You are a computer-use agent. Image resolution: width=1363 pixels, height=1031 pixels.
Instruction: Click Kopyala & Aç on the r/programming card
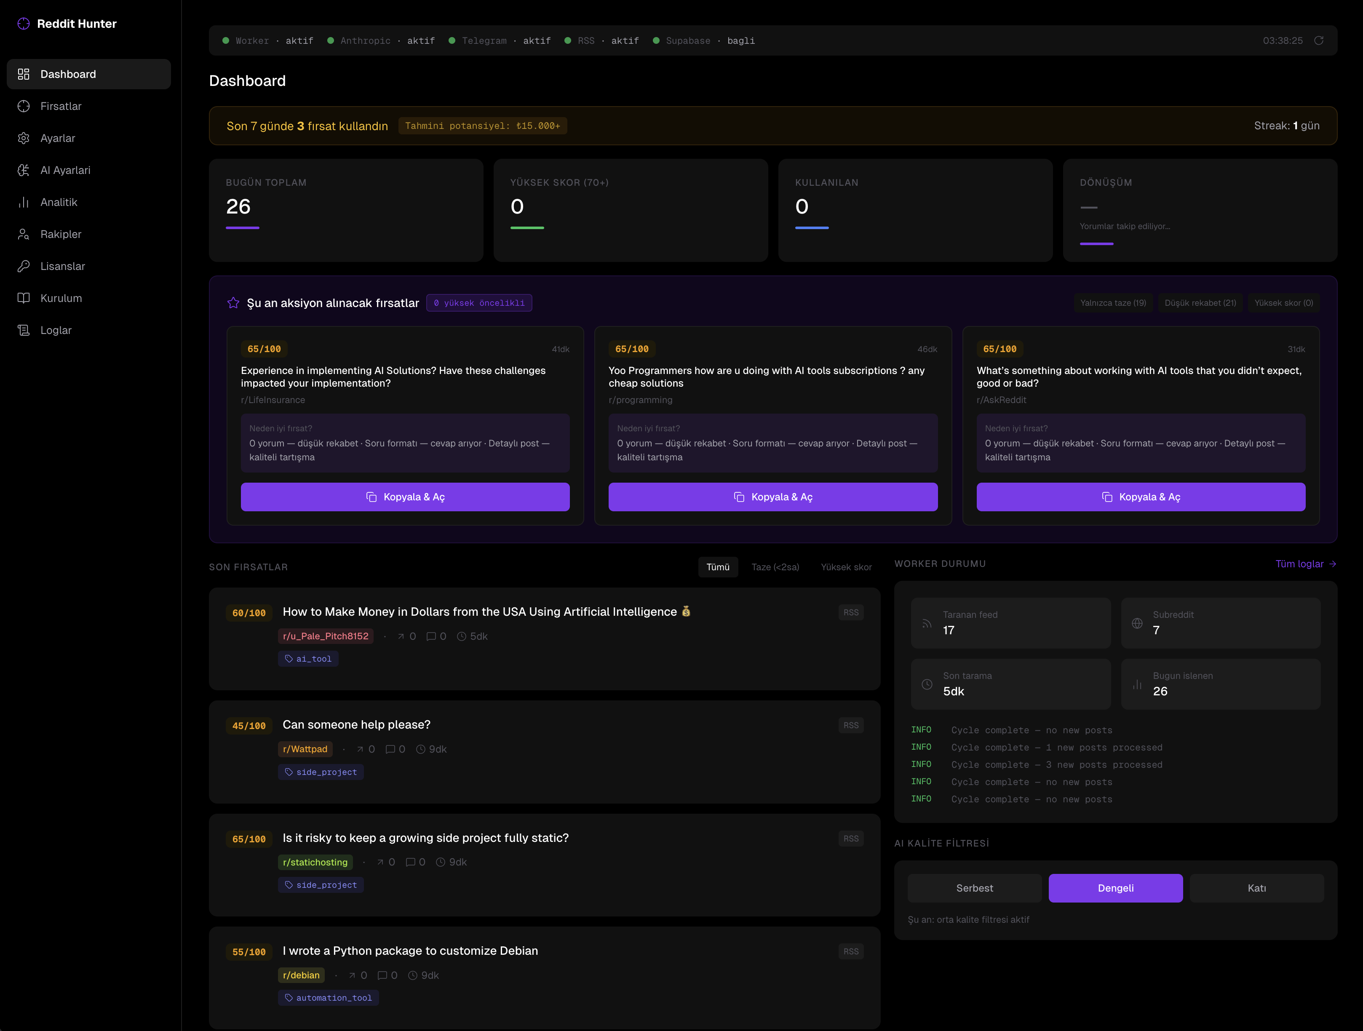click(x=773, y=497)
